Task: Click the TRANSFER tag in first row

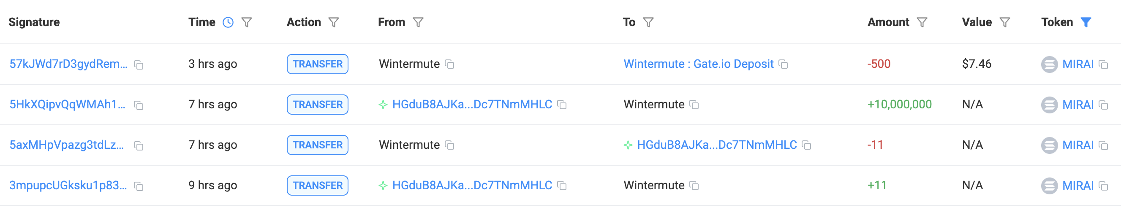Action: click(317, 64)
